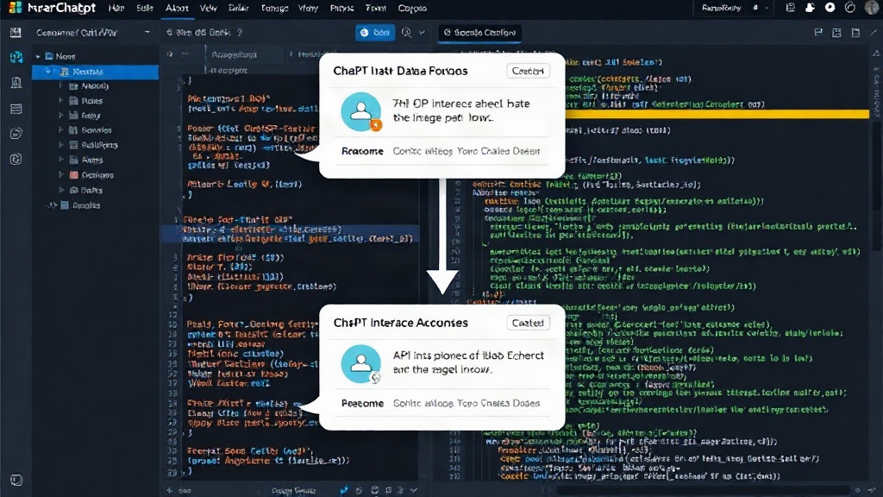The image size is (883, 497).
Task: Open the 'Coyoso' menu
Action: click(412, 8)
